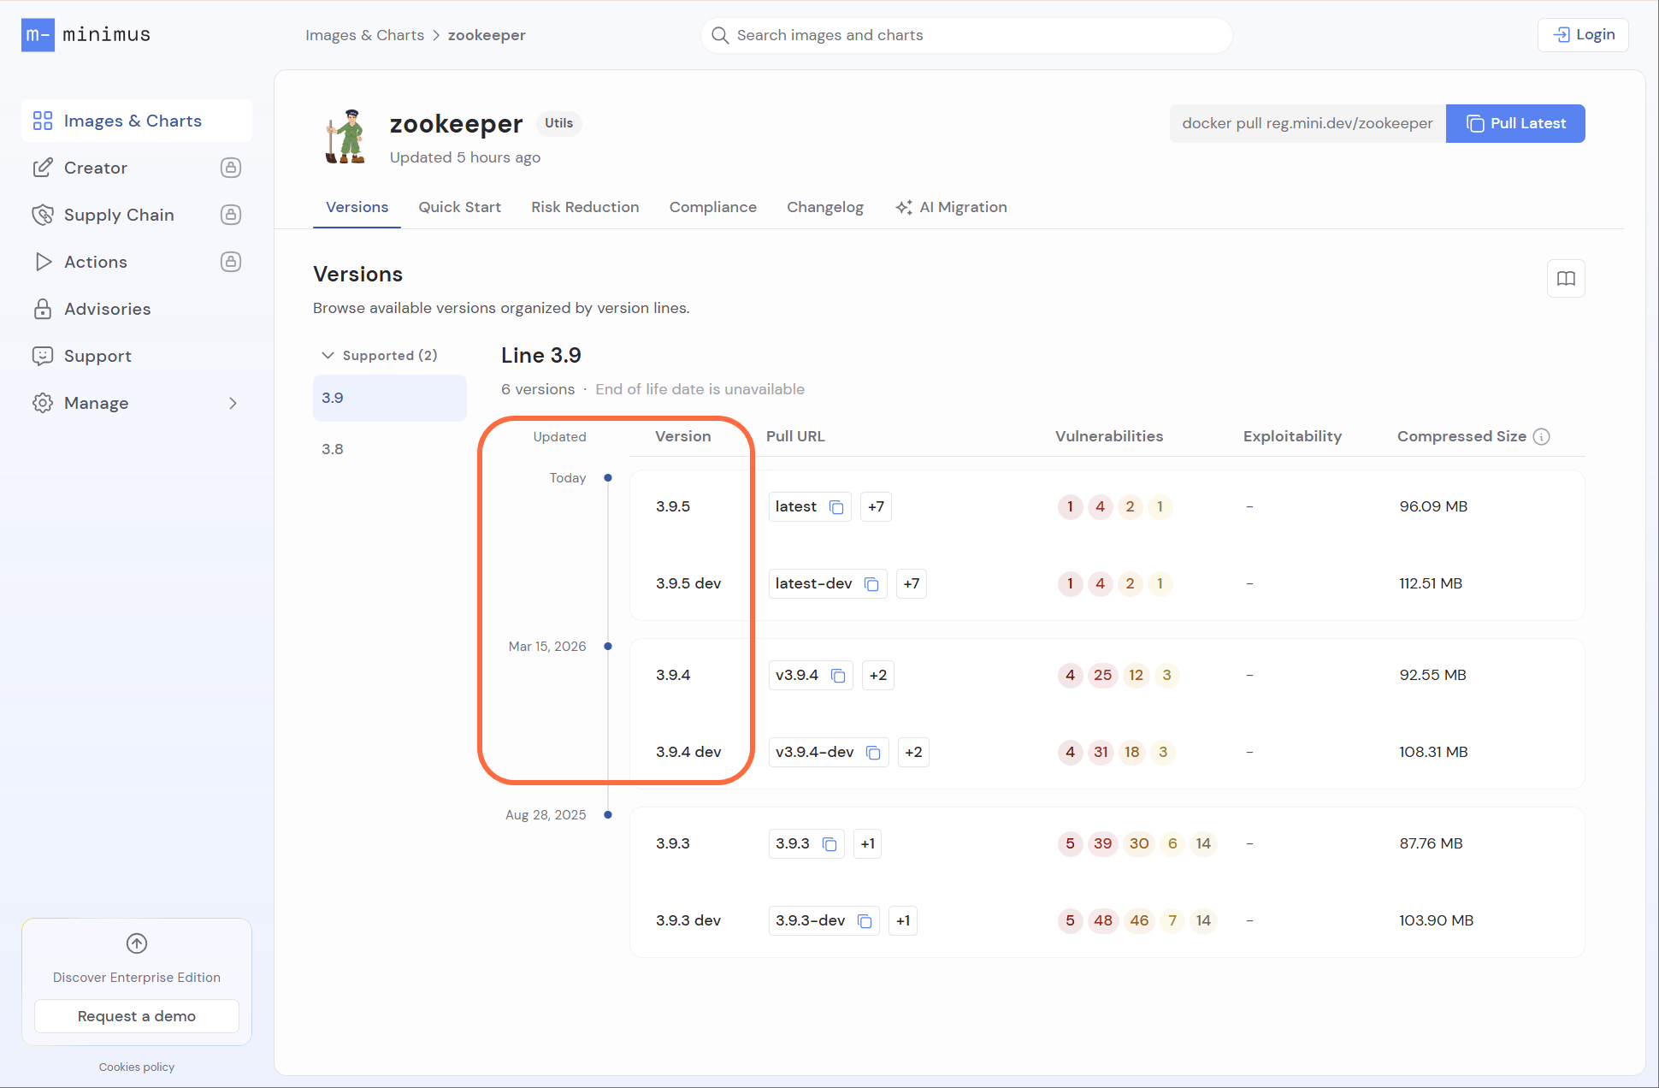The image size is (1659, 1088).
Task: Open the Compliance tab
Action: 713,208
